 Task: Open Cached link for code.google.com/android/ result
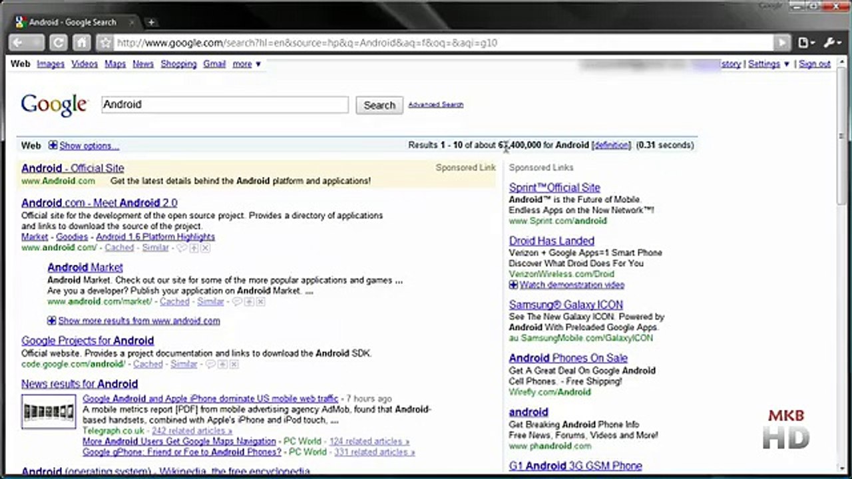148,364
